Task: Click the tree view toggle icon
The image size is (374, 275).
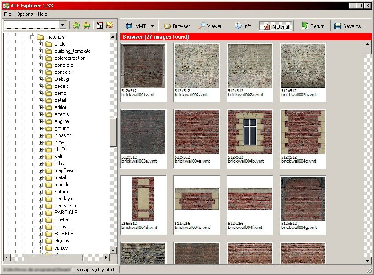Action: [99, 25]
